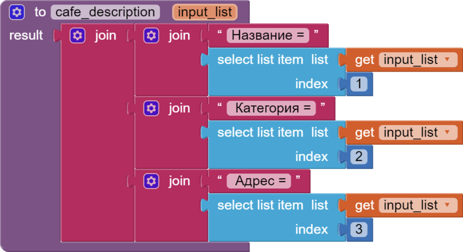Open variable dropdown in third get input_list

coord(446,206)
